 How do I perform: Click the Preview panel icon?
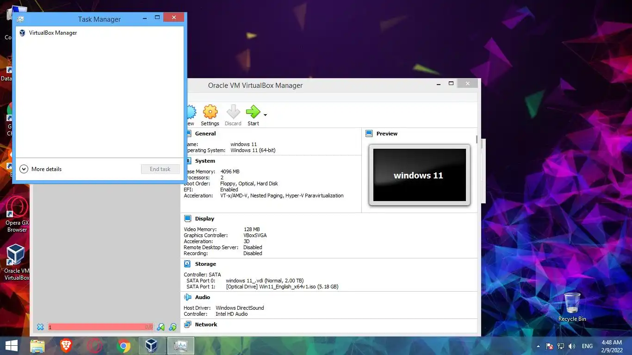click(369, 134)
